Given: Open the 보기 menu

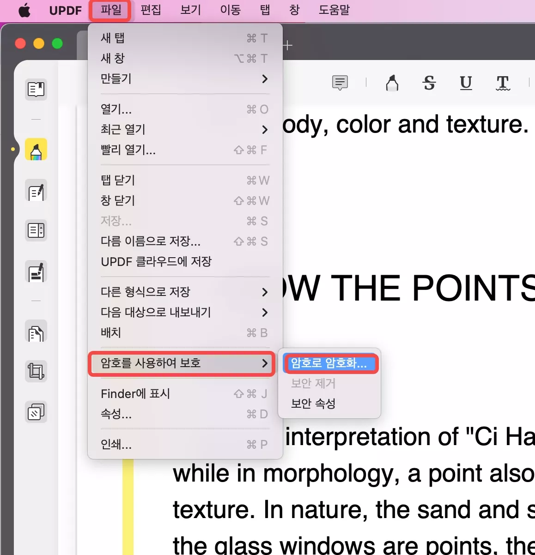Looking at the screenshot, I should [x=190, y=10].
